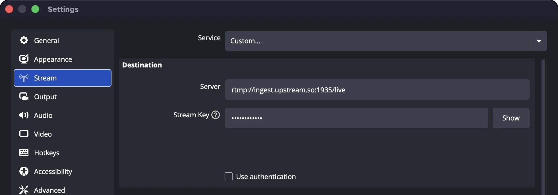Click the Appearance monitor icon
This screenshot has height=195, width=558.
(x=24, y=59)
